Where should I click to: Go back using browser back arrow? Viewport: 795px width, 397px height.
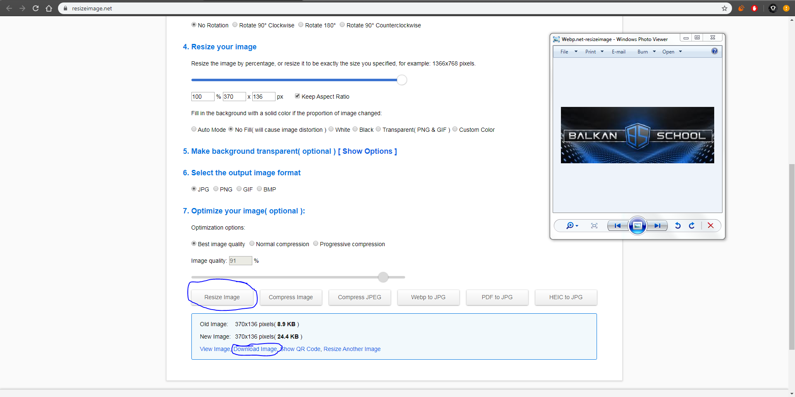coord(9,8)
